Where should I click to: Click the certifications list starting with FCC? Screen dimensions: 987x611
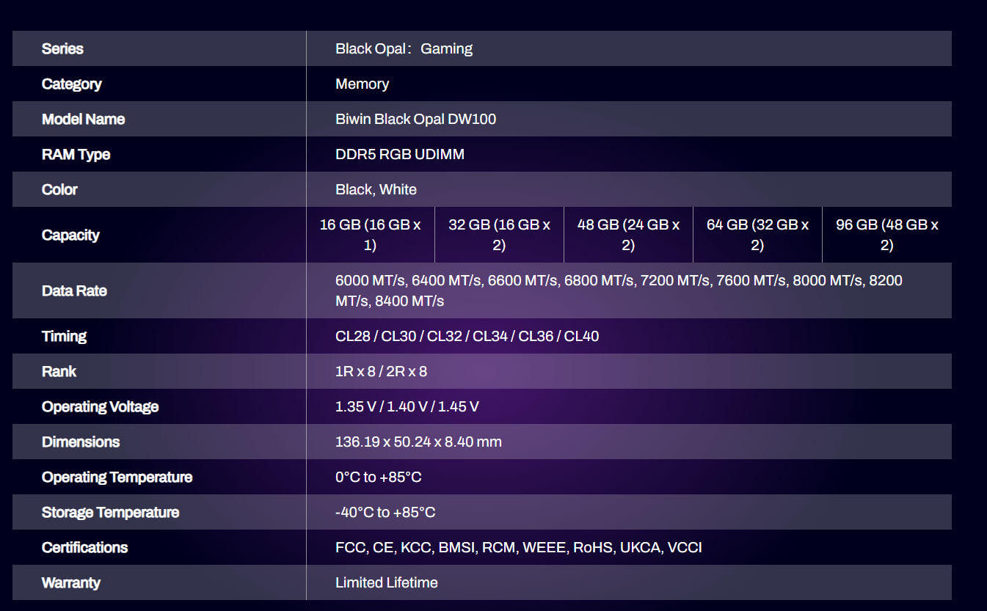tap(518, 548)
